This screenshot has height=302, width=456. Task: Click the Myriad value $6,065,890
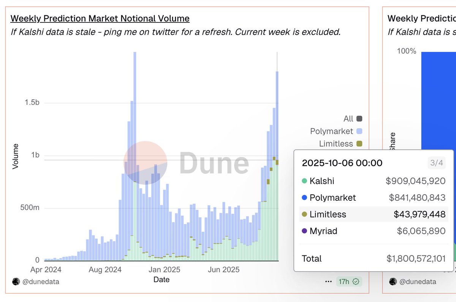[x=421, y=231]
